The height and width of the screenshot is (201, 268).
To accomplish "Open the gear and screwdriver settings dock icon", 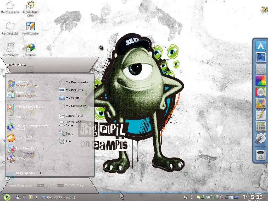I will [260, 138].
